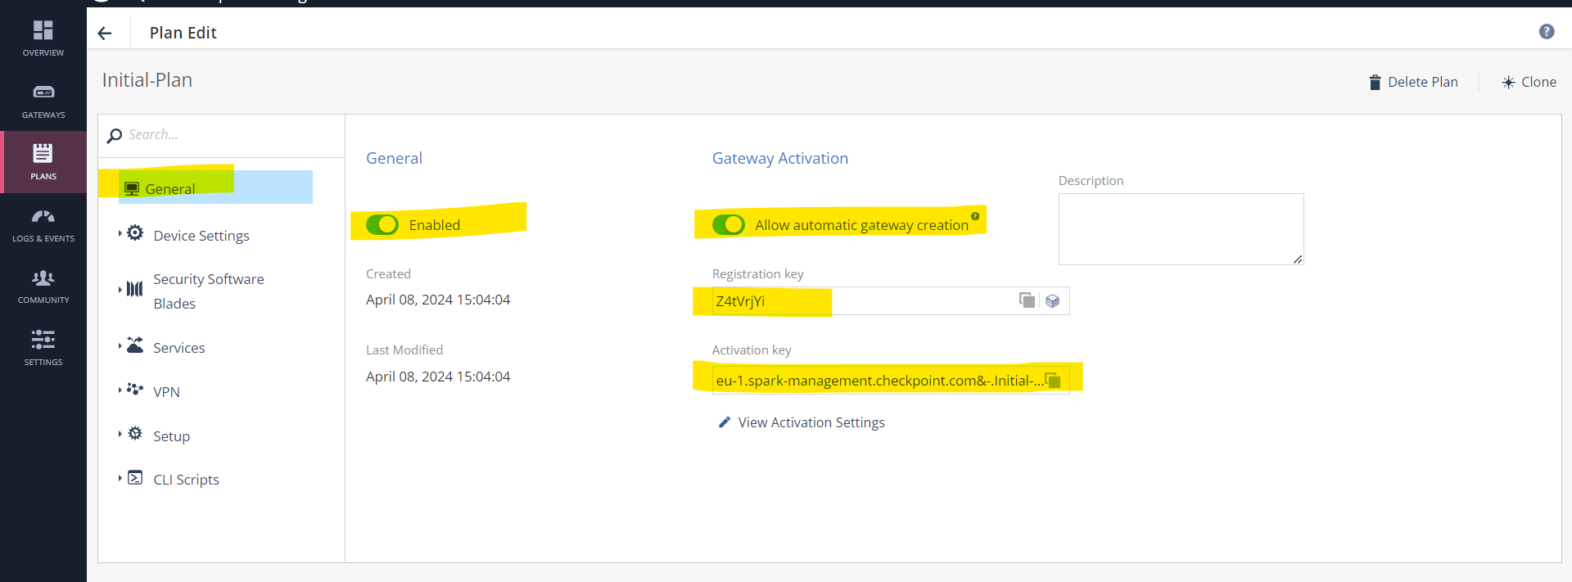Viewport: 1572px width, 582px height.
Task: Copy the registration key to clipboard
Action: pos(1027,300)
